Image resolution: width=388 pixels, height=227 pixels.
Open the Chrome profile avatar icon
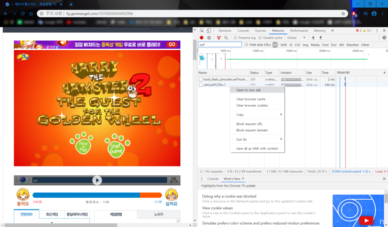pyautogui.click(x=374, y=14)
